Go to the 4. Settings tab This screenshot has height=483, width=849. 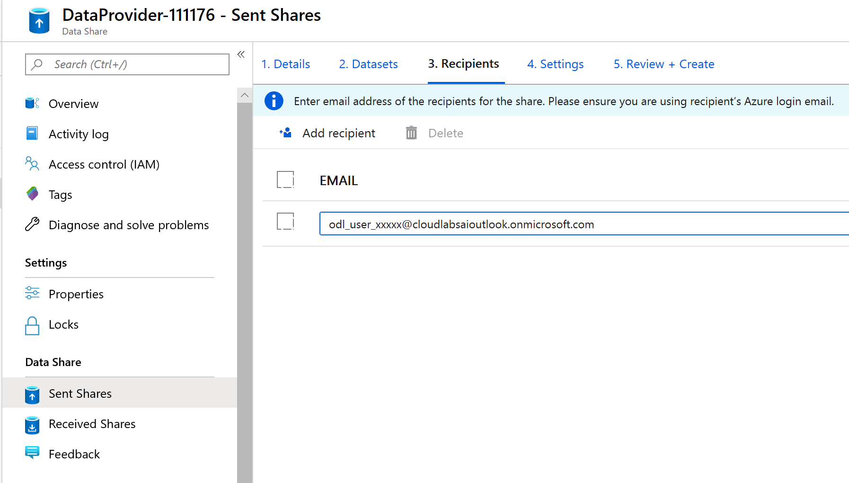(556, 64)
